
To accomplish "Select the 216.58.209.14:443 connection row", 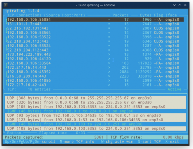I will (x=95, y=76).
